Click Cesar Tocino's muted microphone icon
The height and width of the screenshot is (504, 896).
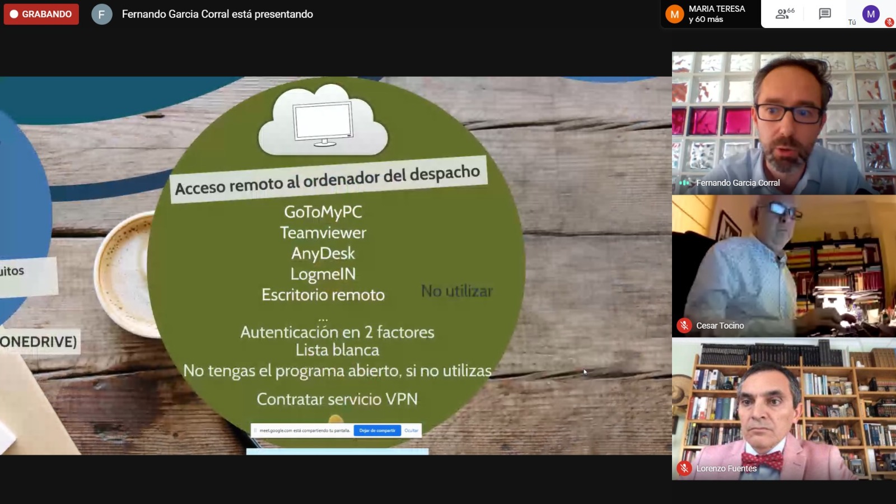(684, 325)
